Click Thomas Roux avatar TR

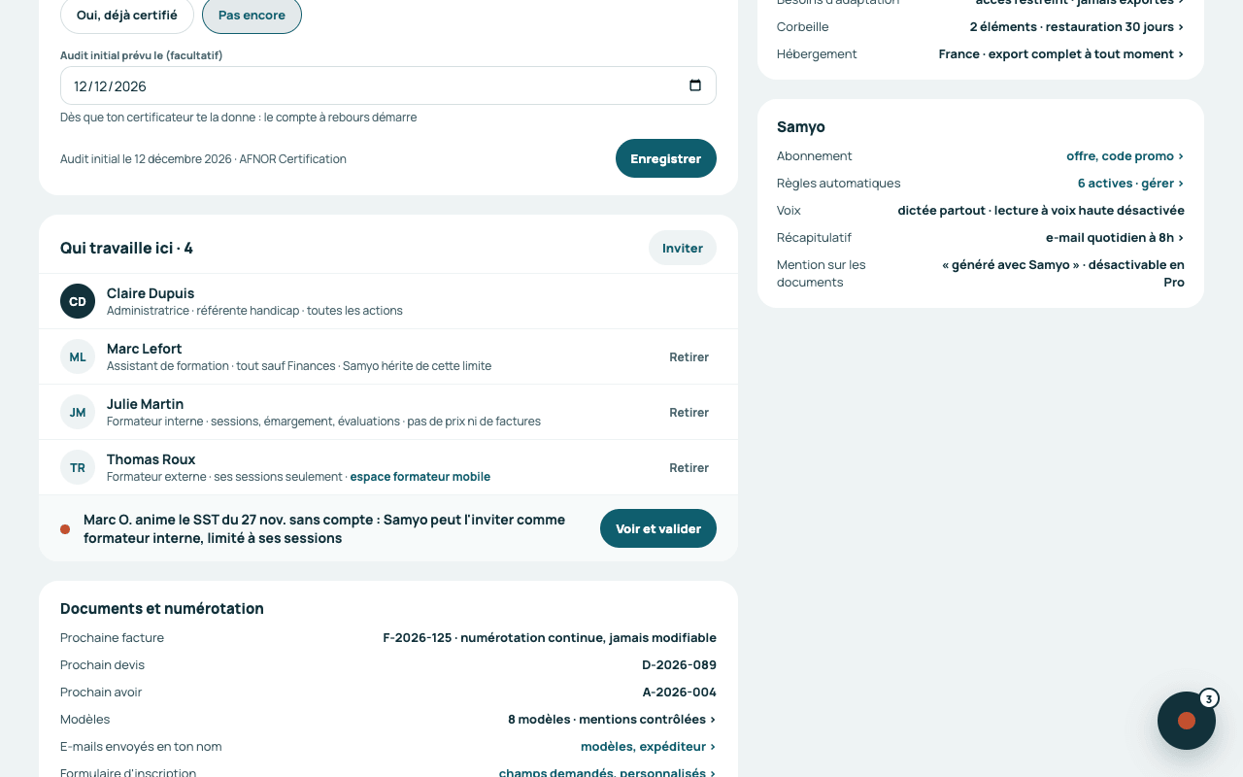pos(78,467)
